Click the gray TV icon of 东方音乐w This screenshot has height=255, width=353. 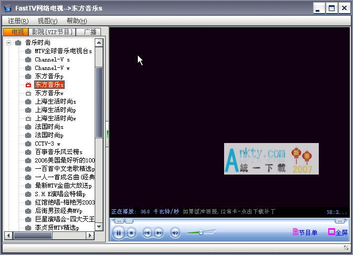point(28,93)
